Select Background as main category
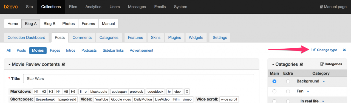Screen dimensions: 351x103 pos(274,81)
